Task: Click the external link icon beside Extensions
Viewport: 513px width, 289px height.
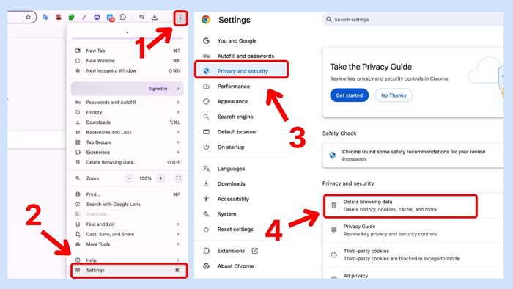Action: point(254,251)
